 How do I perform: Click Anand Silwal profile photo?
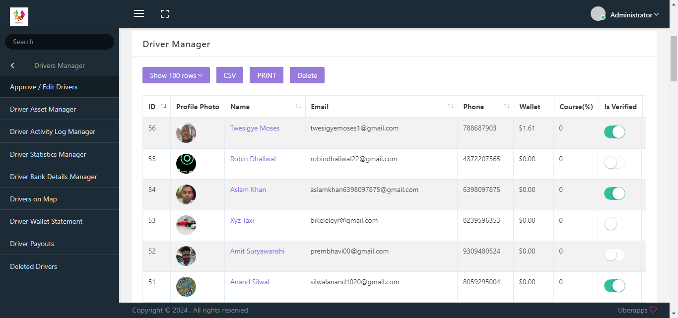186,287
